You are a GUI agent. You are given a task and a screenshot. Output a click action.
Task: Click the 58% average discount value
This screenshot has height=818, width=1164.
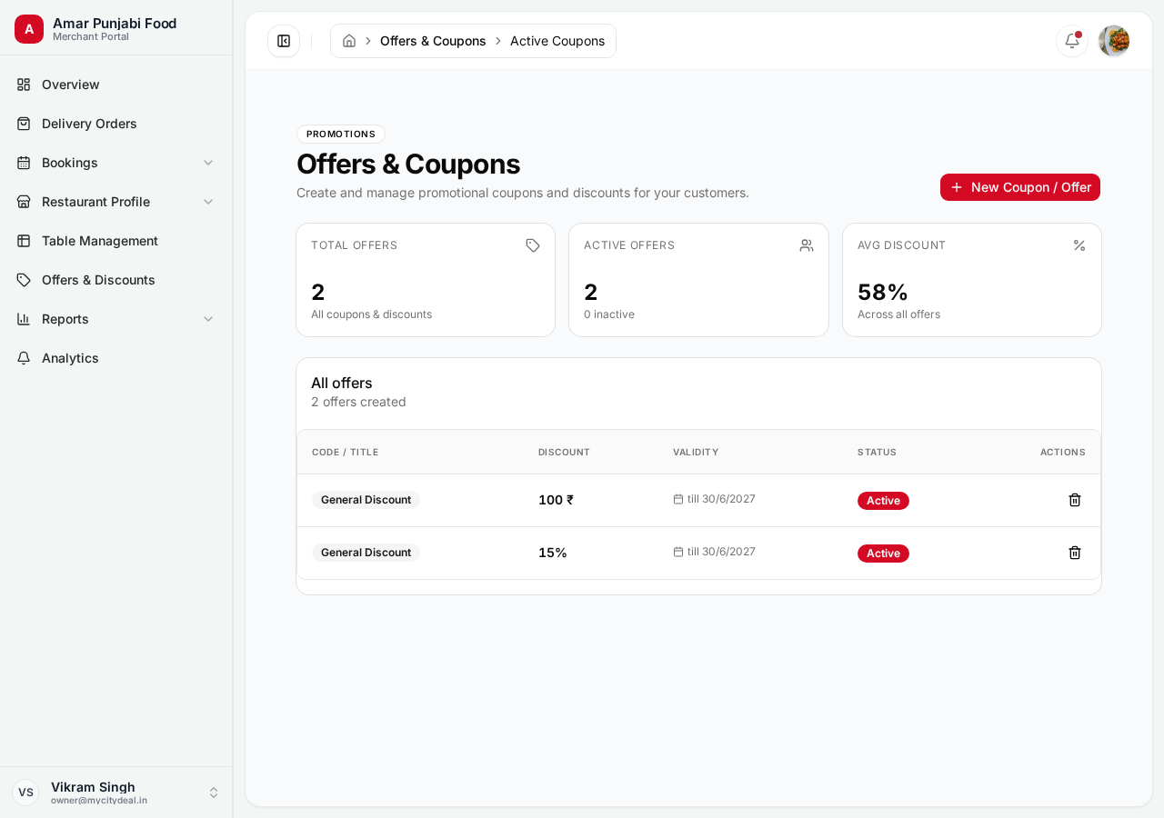point(883,292)
